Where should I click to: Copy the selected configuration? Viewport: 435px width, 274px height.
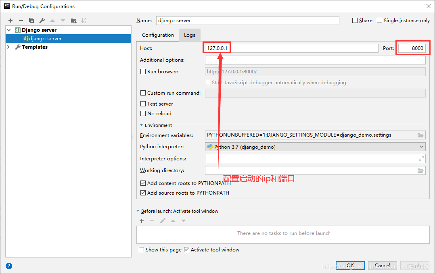click(x=31, y=21)
